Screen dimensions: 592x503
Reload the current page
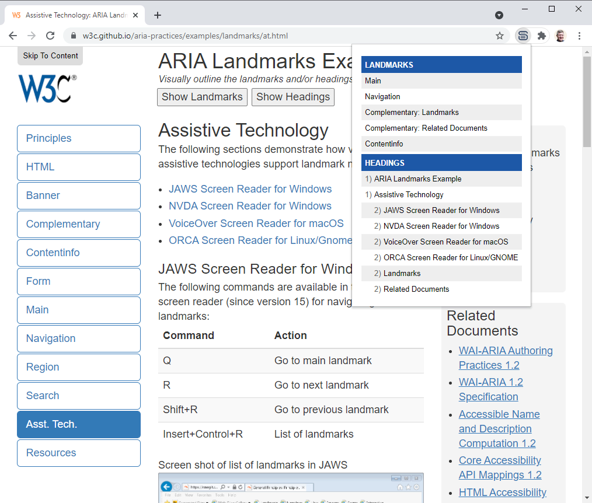click(50, 36)
